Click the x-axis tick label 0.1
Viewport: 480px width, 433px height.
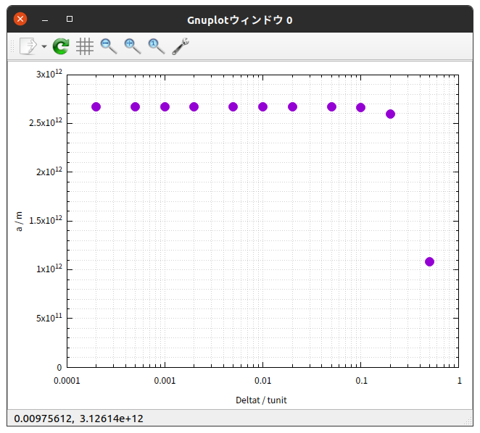tap(361, 381)
